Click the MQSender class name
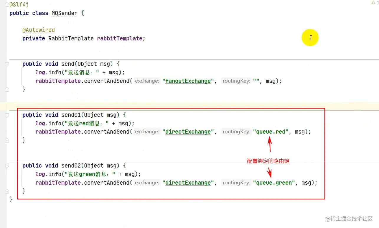 click(65, 13)
